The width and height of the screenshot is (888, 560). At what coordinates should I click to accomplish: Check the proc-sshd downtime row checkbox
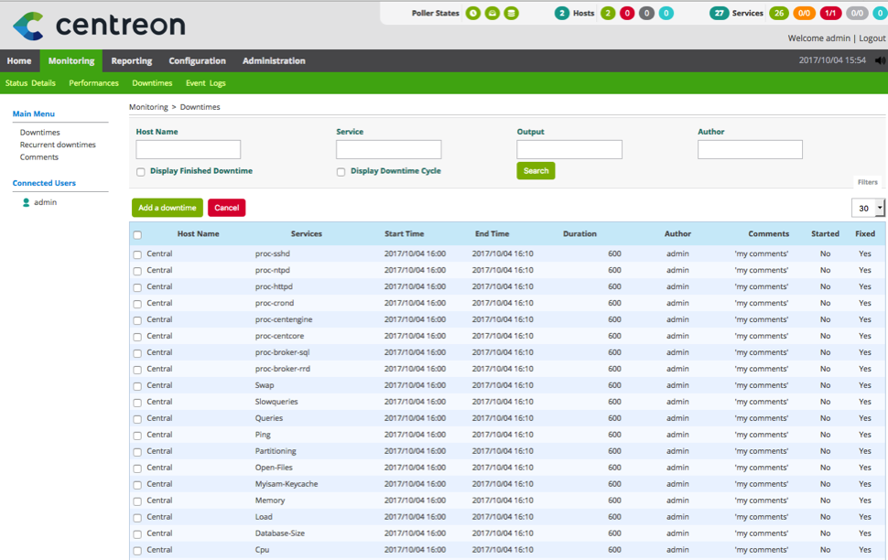137,254
